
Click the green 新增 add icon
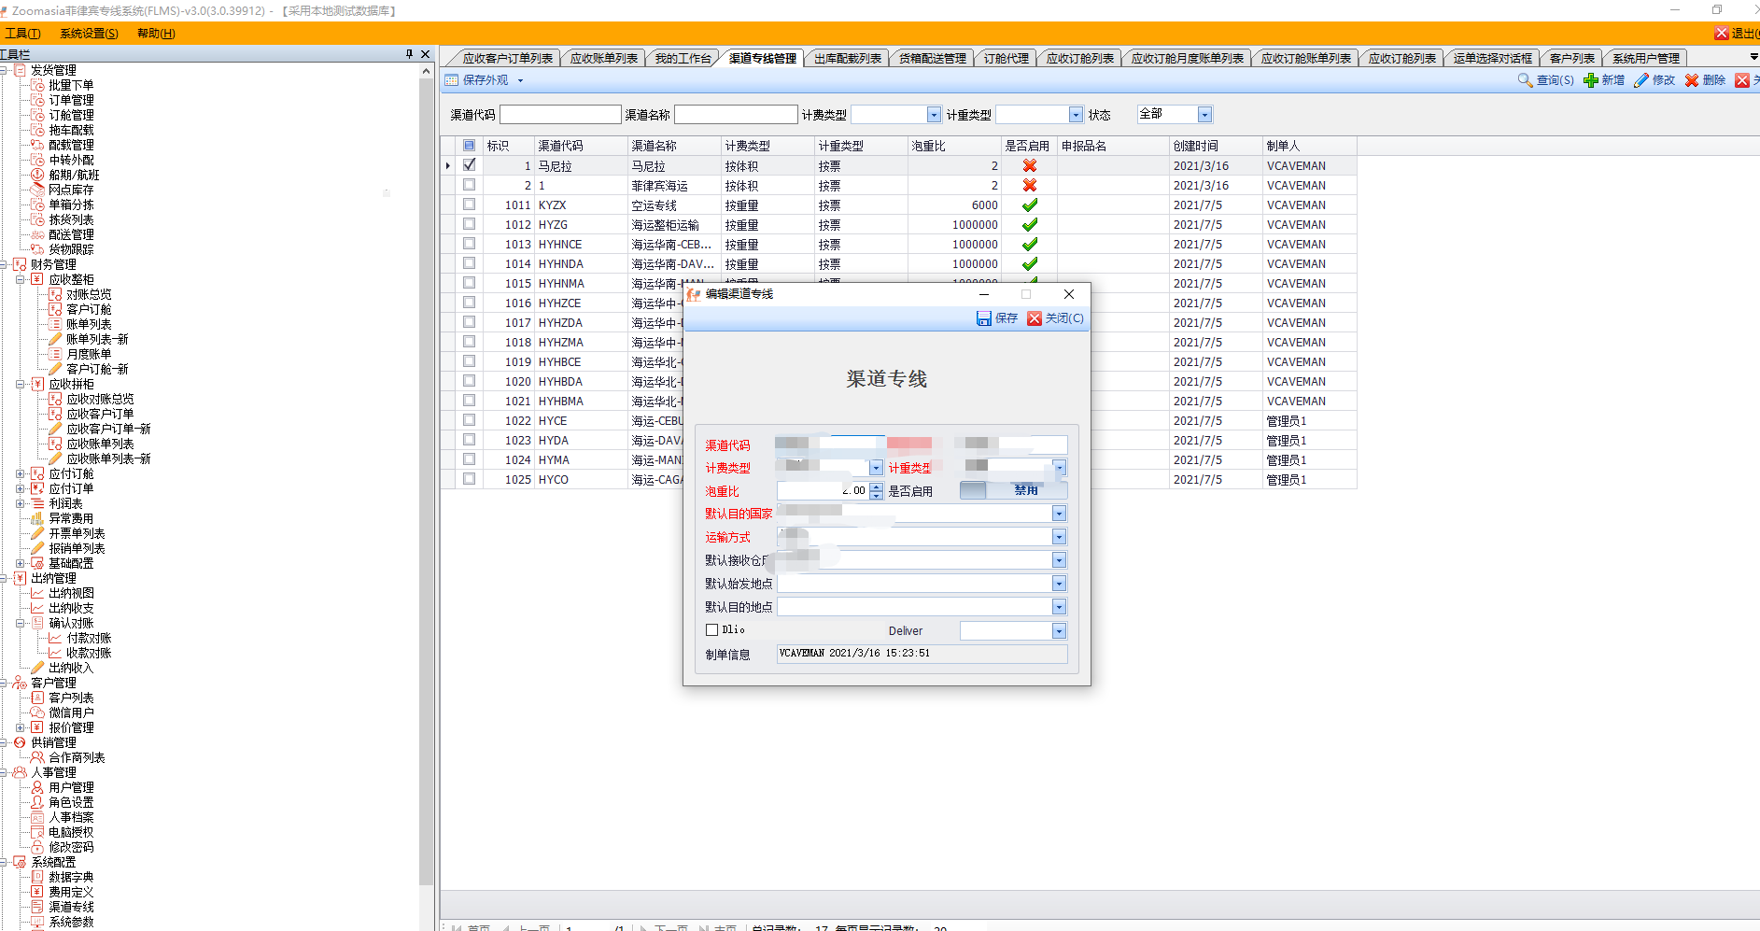click(1591, 80)
